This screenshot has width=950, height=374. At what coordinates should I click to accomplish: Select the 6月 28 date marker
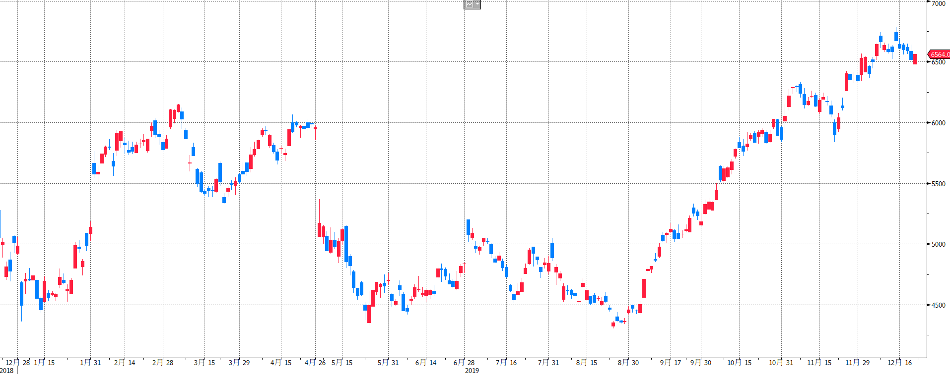point(464,363)
